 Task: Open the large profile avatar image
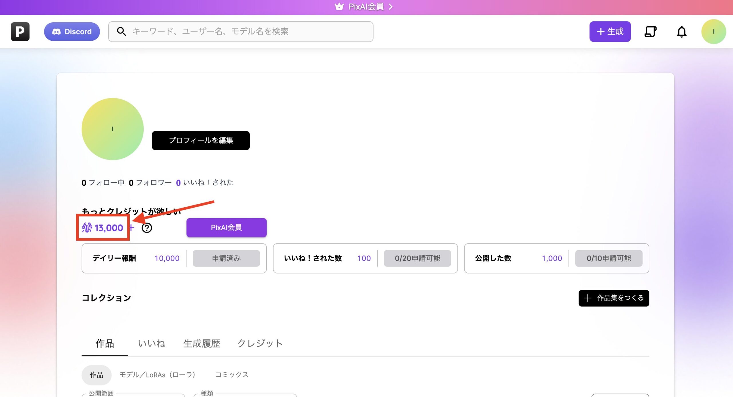(x=113, y=129)
